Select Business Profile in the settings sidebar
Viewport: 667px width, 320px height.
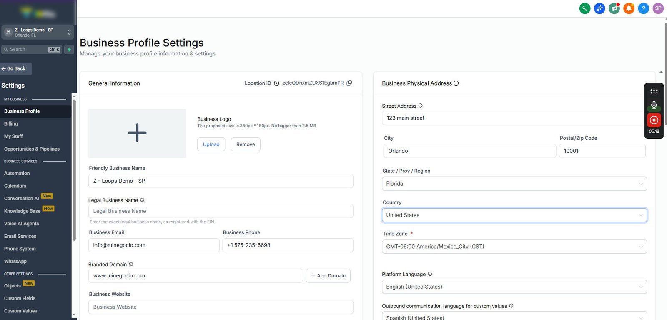pos(36,111)
